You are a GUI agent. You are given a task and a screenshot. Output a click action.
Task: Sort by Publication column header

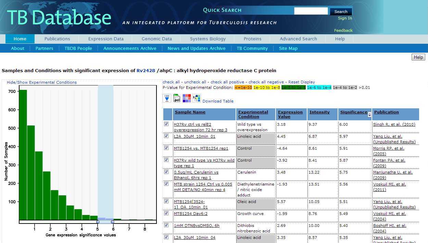tap(386, 112)
